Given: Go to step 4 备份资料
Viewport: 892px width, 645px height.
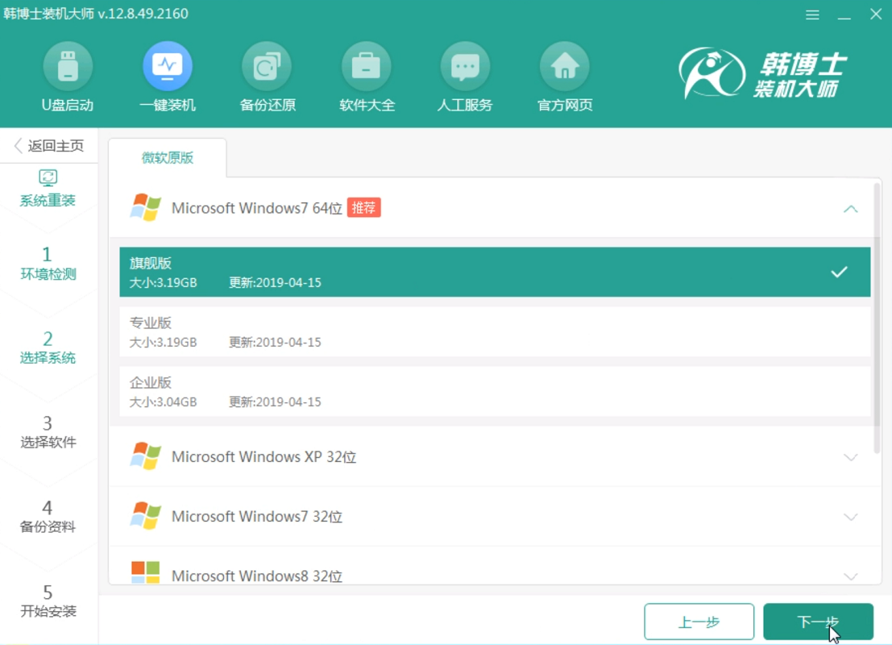Looking at the screenshot, I should 48,516.
